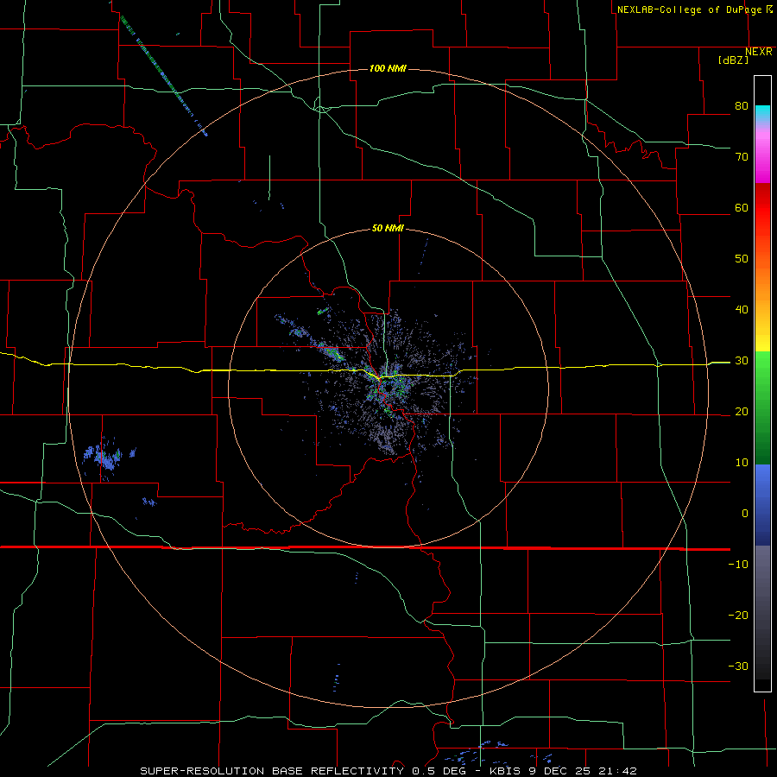Viewport: 777px width, 777px height.
Task: Click the 50 value on dBZ scale
Action: coord(742,259)
